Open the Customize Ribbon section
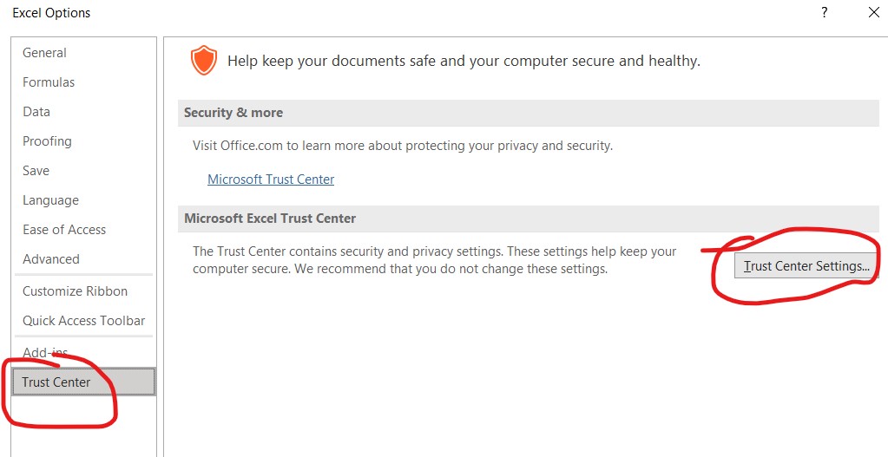Screen dimensions: 888x457 [75, 291]
